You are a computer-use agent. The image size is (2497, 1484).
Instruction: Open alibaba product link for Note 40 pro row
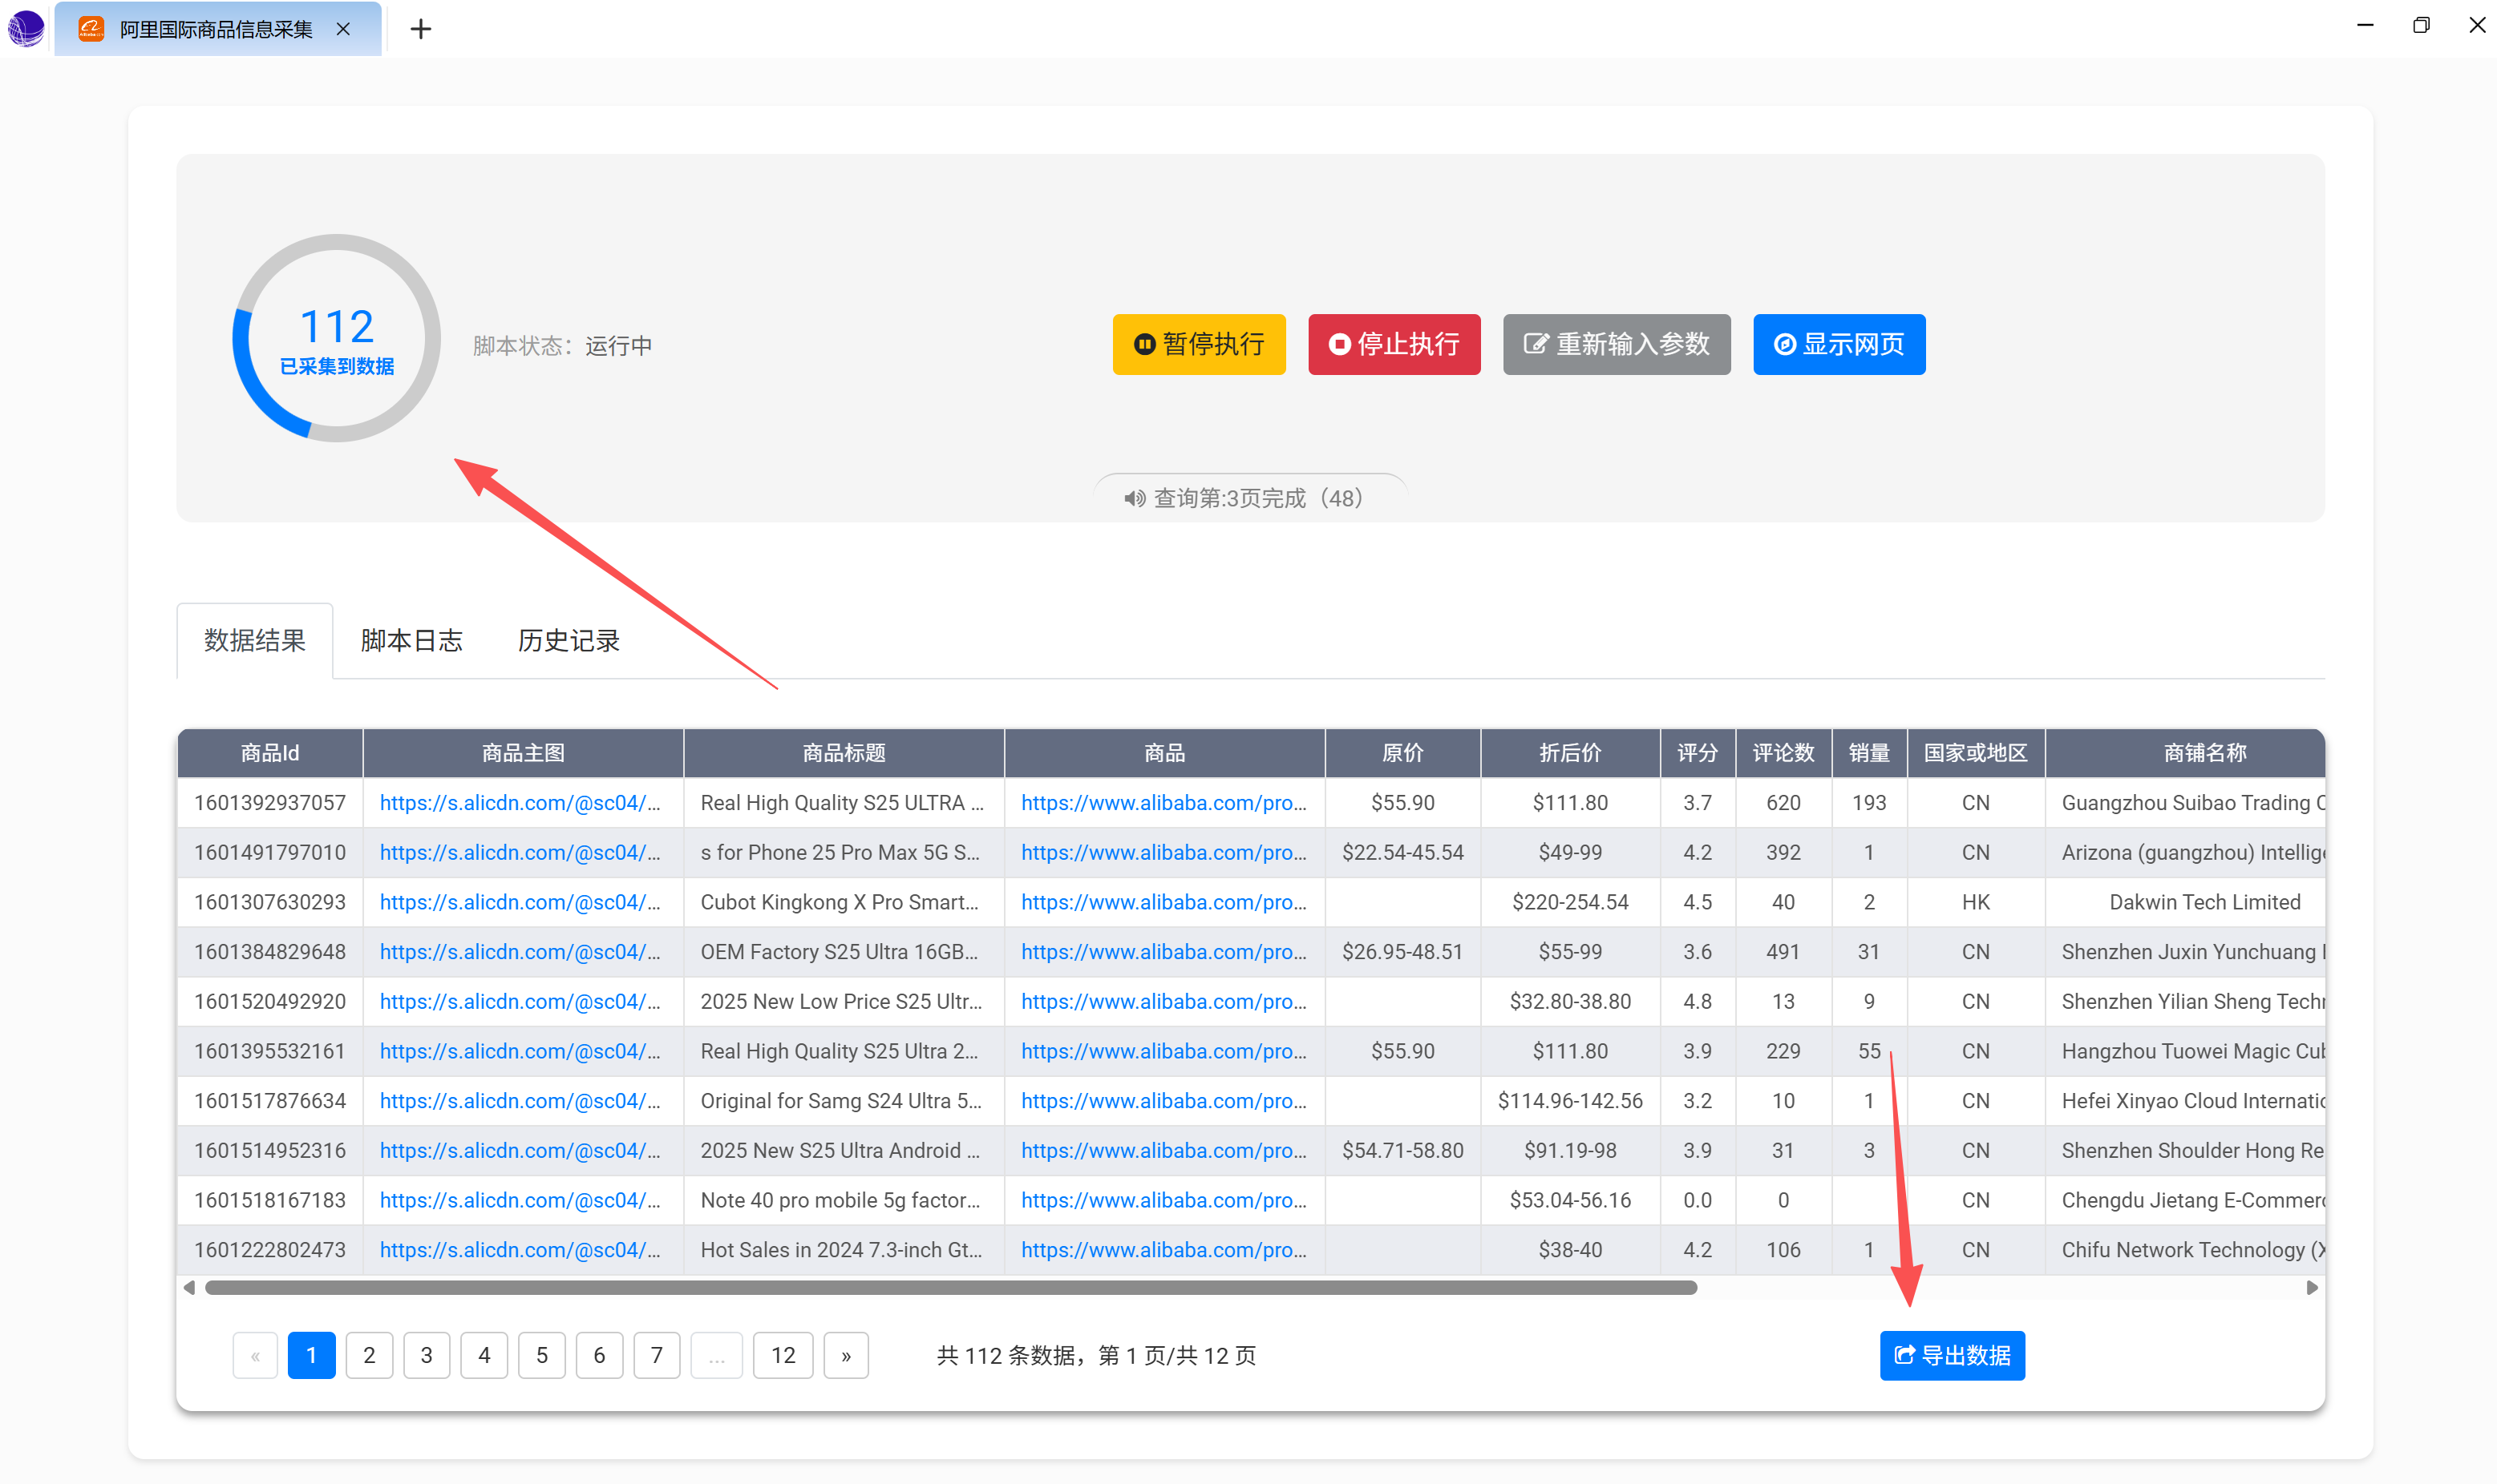click(x=1164, y=1200)
